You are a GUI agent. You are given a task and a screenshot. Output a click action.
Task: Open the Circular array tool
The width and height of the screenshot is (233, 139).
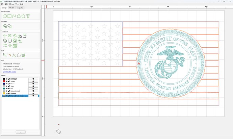pyautogui.click(x=10, y=46)
